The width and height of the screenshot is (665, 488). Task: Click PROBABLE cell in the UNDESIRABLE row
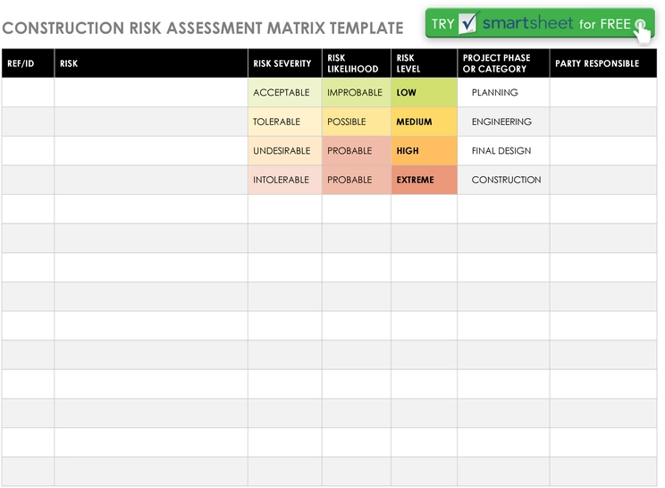tap(357, 151)
